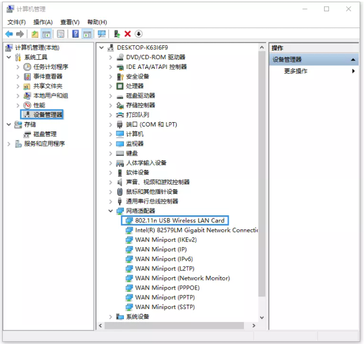Click the red X Uninstall device icon
The image size is (364, 344).
coord(128,34)
